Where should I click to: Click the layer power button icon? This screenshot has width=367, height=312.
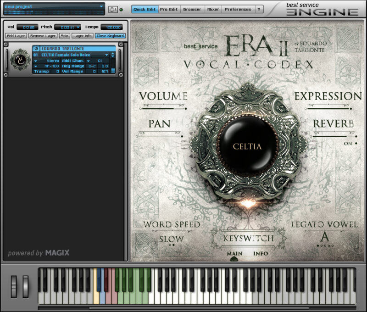36,49
